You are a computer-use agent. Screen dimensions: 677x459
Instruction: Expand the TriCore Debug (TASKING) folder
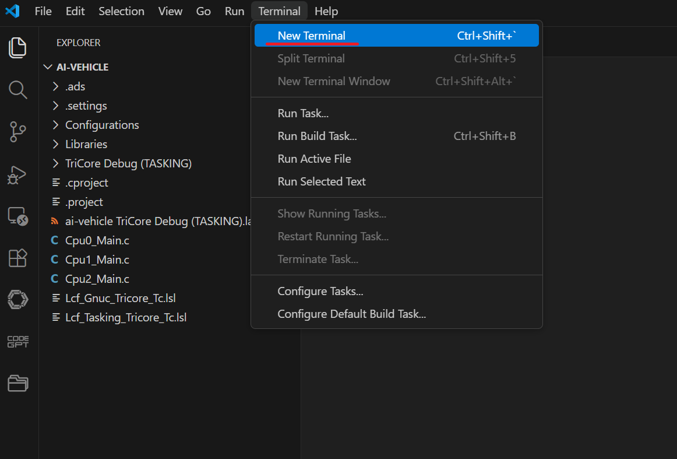point(128,163)
